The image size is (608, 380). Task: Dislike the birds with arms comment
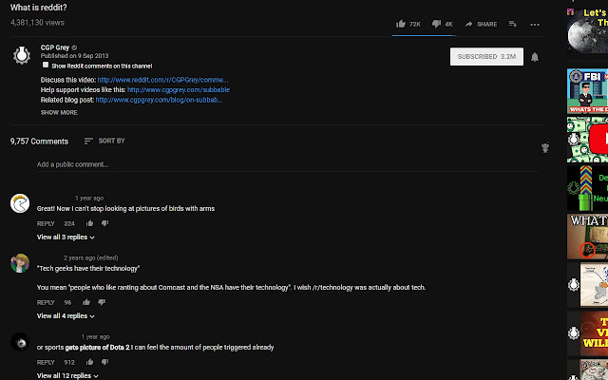pos(104,223)
